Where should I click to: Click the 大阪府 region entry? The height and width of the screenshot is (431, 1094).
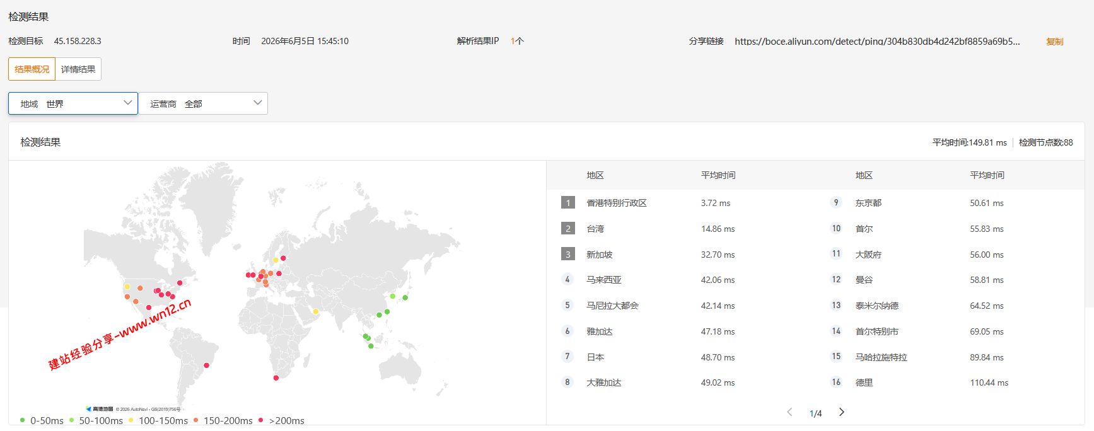[x=868, y=255]
